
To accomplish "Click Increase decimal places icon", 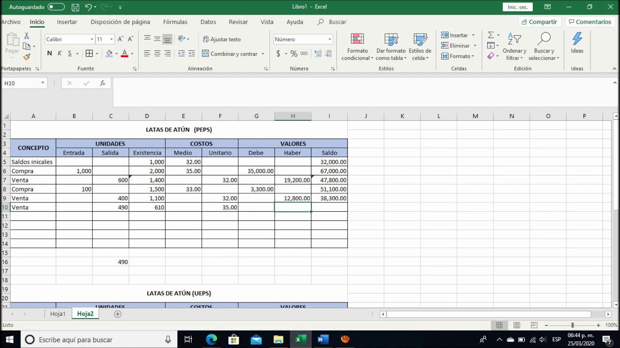I will pos(318,54).
